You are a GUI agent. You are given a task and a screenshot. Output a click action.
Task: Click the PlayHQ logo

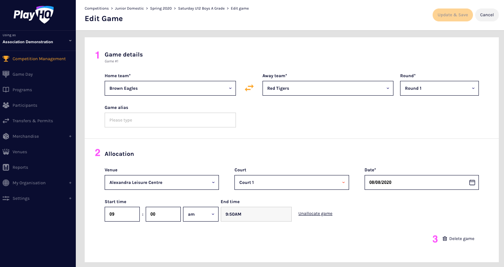pyautogui.click(x=34, y=15)
